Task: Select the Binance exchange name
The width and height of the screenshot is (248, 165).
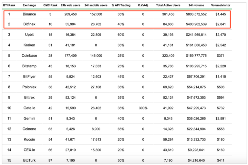Action: [29, 14]
